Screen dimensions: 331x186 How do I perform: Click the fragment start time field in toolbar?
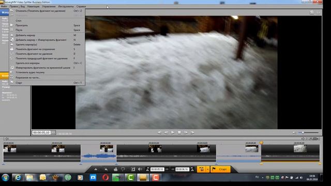click(x=157, y=169)
